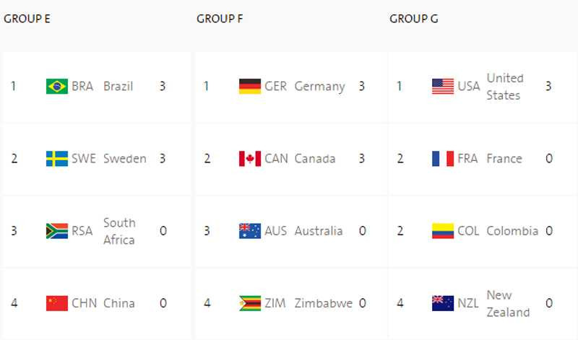Open the Germany team link
Screen dimensions: 578x340
pos(319,87)
